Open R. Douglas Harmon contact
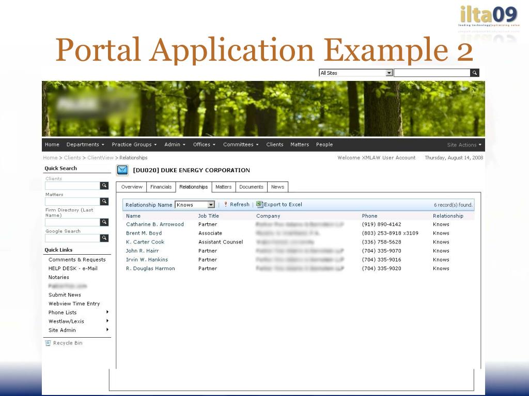 (150, 268)
